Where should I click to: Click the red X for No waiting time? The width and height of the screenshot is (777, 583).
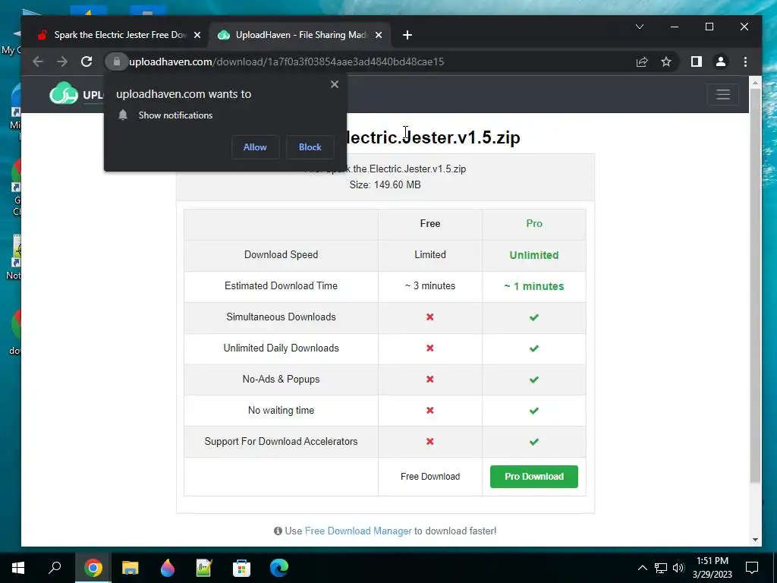[x=430, y=411]
